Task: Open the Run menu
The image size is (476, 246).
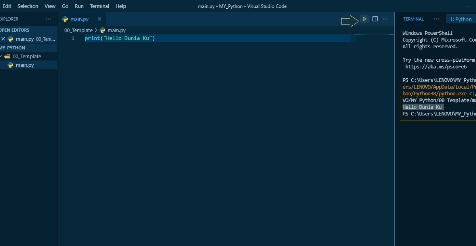Action: click(x=79, y=6)
